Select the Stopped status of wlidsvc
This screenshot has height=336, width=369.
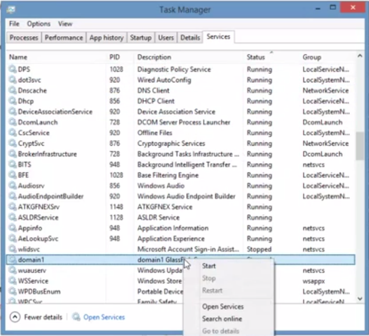tap(259, 249)
